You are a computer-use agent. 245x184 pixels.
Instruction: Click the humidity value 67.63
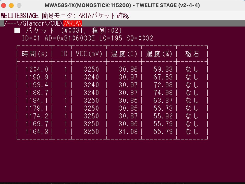click(163, 77)
